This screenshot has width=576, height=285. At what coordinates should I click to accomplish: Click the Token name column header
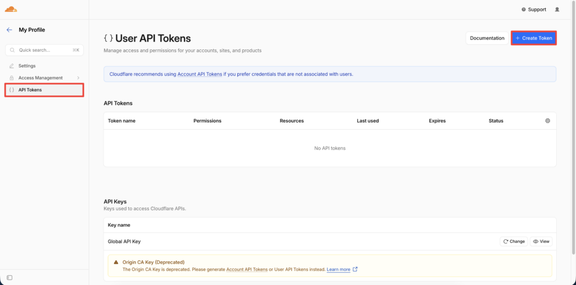click(121, 121)
